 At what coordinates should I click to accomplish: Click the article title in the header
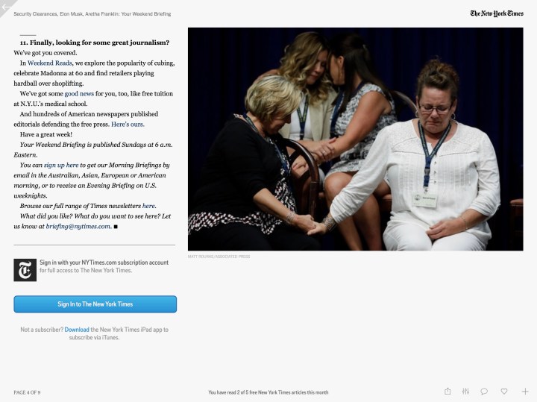(x=92, y=13)
